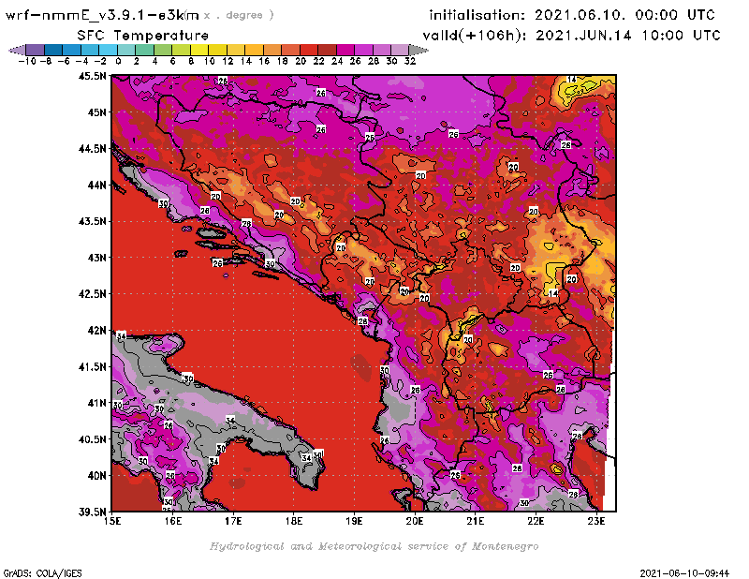Select the light blue swatch between -4 and -2
The width and height of the screenshot is (749, 579).
tap(90, 50)
